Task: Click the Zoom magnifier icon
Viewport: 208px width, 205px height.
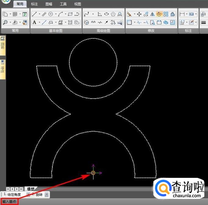Action: [x=5, y=22]
